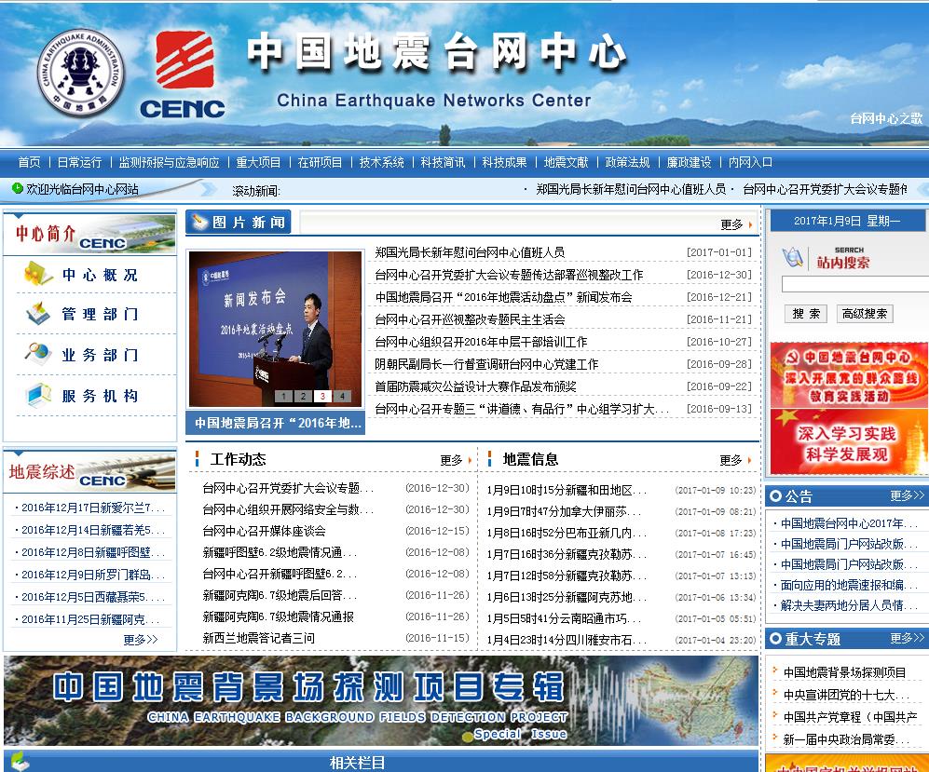Click scrolling news 台网中心召开党委扩大会议专题
The height and width of the screenshot is (772, 929).
click(x=825, y=189)
